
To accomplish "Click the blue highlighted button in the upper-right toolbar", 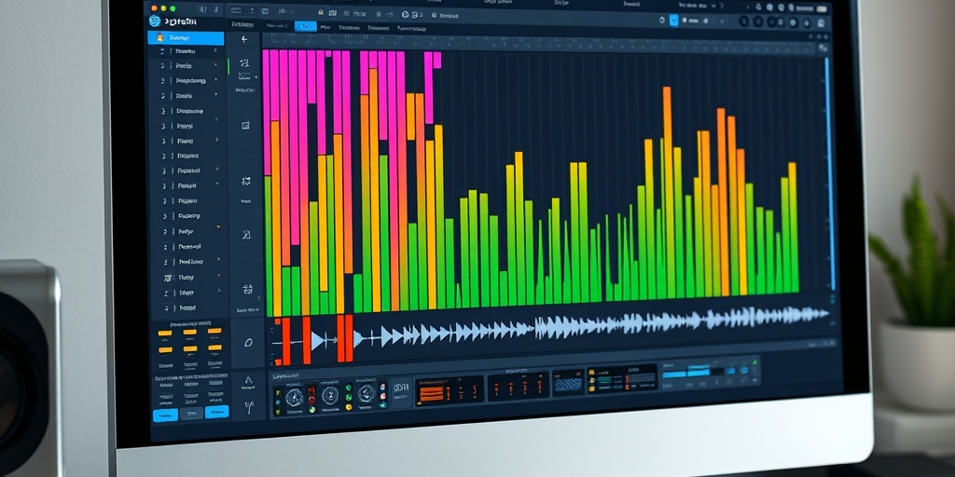I will [673, 20].
